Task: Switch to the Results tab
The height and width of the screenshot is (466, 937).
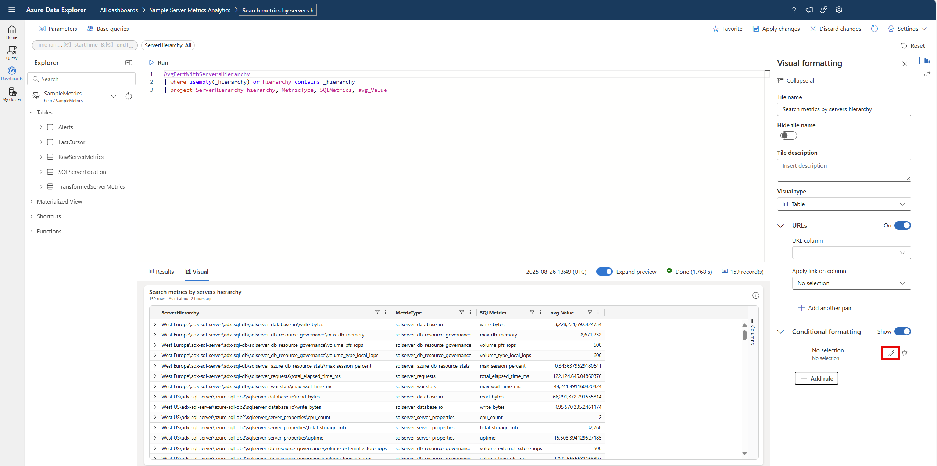Action: coord(161,272)
